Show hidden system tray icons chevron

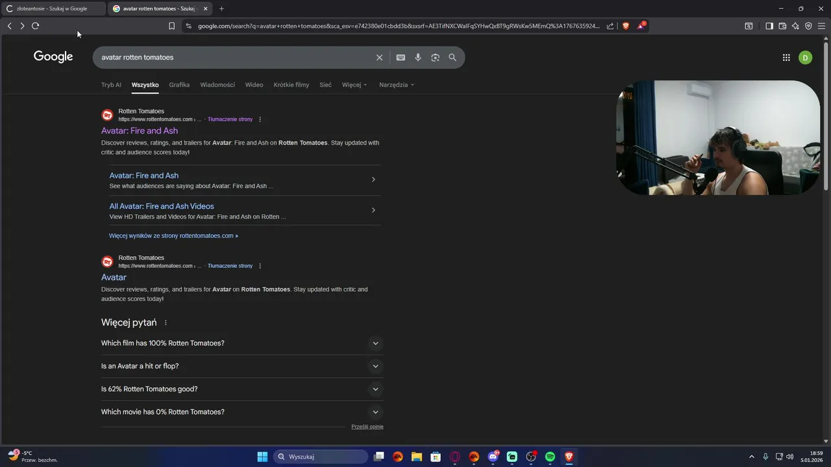click(x=752, y=457)
